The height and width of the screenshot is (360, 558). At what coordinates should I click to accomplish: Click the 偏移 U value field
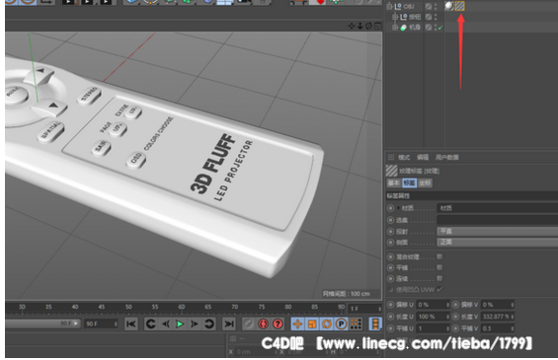pos(434,305)
